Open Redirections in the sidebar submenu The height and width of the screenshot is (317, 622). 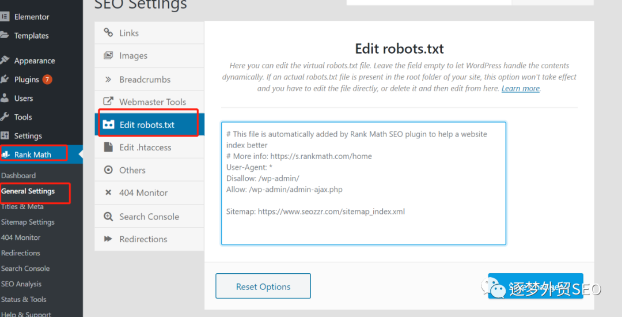click(21, 252)
